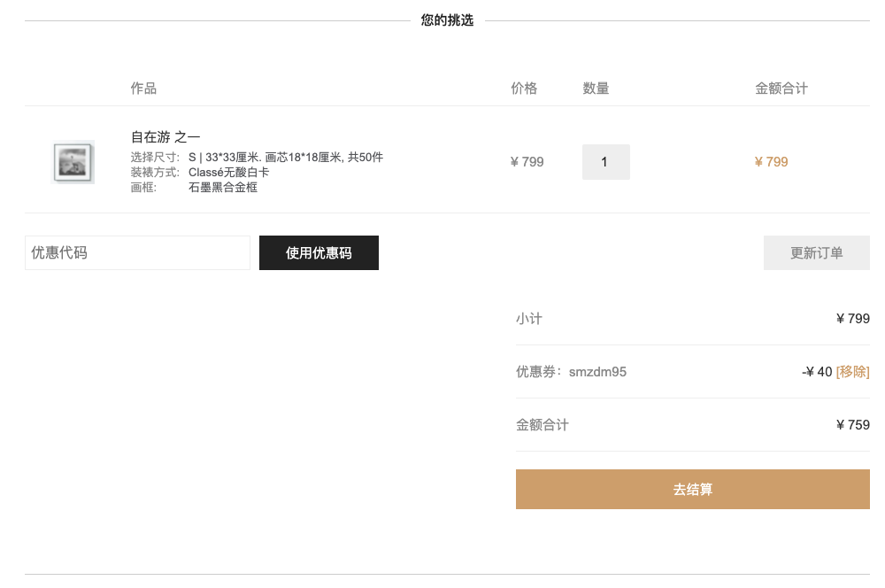Open the 自在游 之一 product thumbnail
Image resolution: width=885 pixels, height=588 pixels.
[73, 162]
